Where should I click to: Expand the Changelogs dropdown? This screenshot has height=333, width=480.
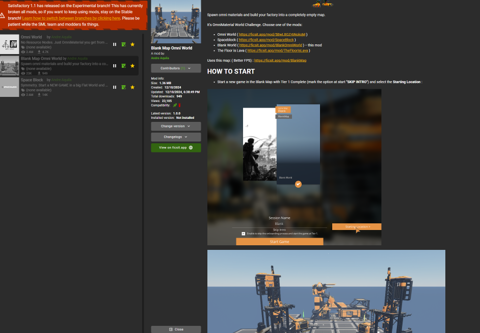point(176,137)
